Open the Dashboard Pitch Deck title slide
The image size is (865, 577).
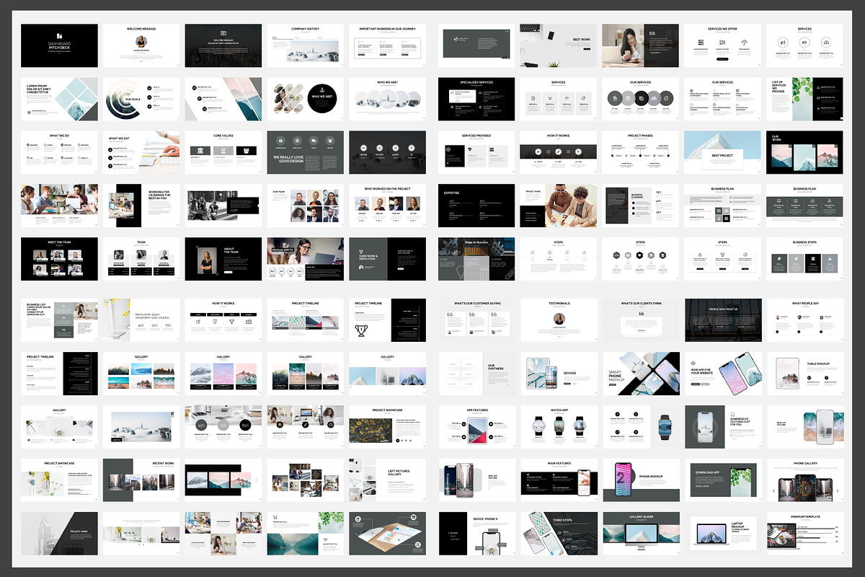point(59,46)
